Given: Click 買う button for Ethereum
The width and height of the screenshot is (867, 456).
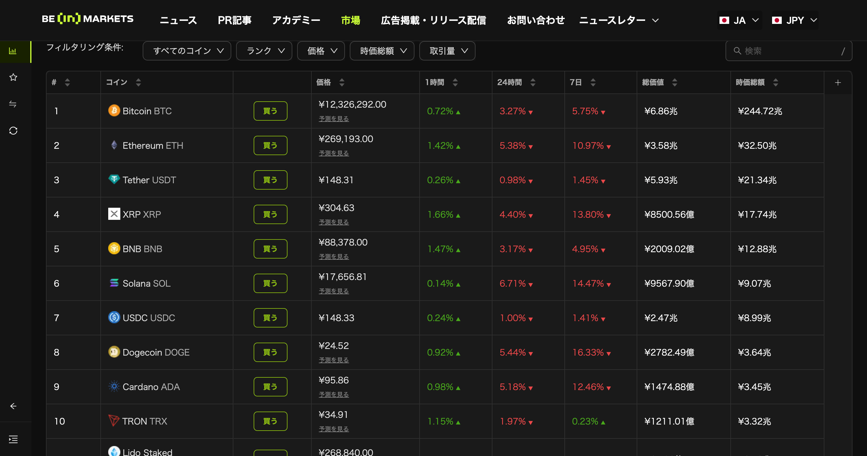Looking at the screenshot, I should (x=270, y=145).
